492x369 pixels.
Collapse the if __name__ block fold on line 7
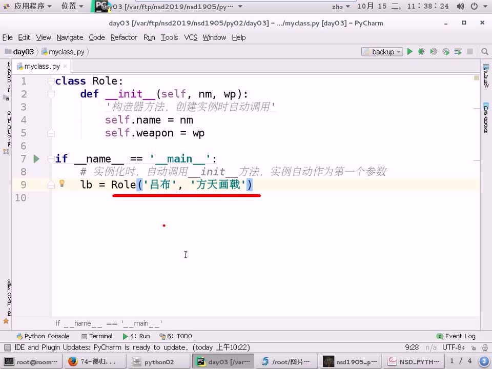click(51, 159)
